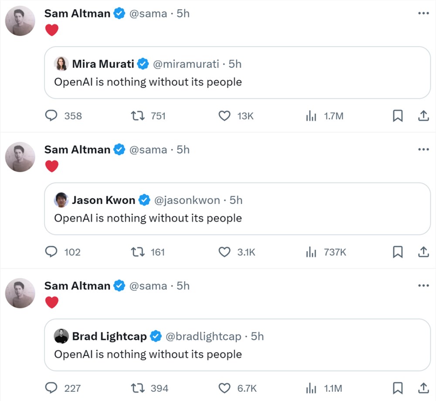436x401 pixels.
Task: Bookmark the tweet quoting Brad Lightcap
Action: 398,388
